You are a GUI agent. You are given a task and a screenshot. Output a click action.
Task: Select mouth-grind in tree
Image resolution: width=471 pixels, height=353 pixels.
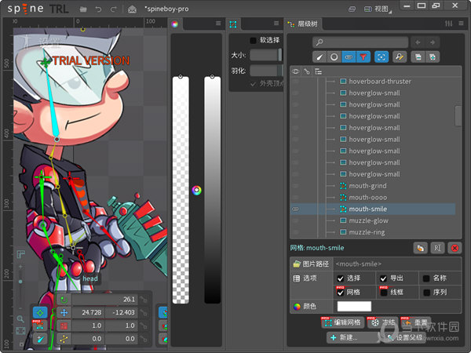(367, 186)
